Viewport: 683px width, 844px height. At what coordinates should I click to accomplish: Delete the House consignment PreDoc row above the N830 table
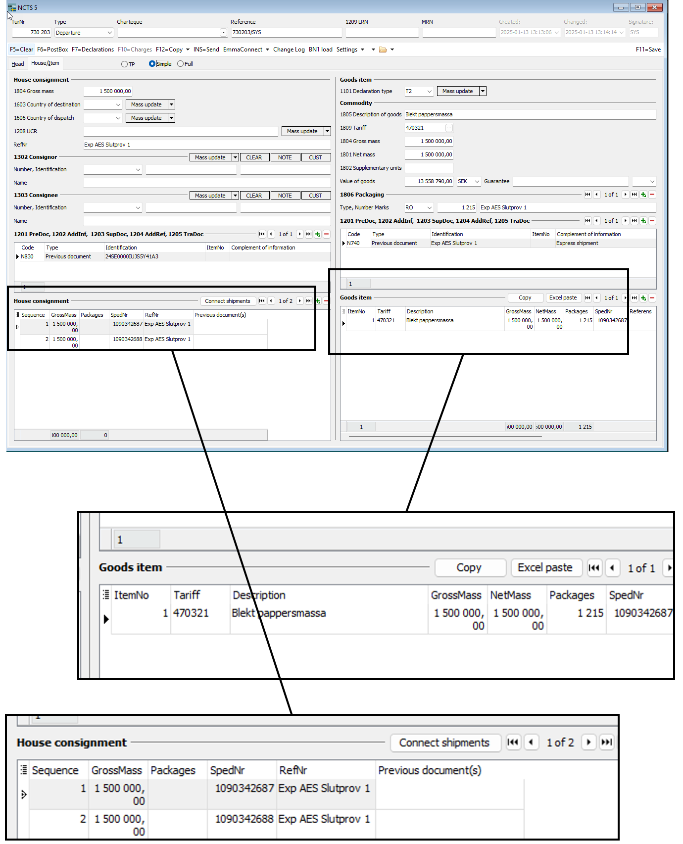click(327, 234)
